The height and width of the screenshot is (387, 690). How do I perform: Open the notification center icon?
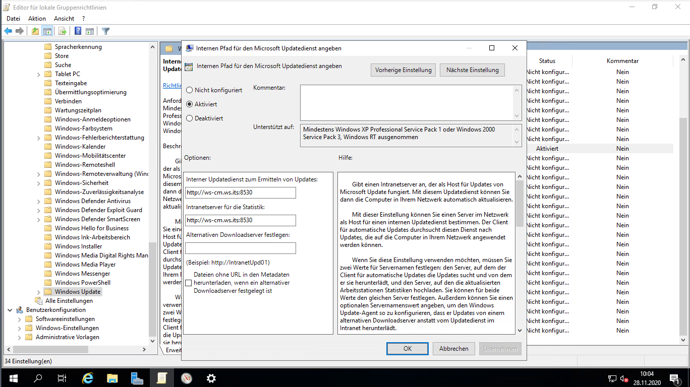[x=674, y=378]
